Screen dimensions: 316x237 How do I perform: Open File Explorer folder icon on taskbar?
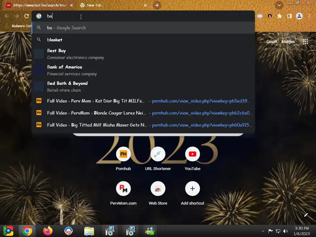[89, 231]
